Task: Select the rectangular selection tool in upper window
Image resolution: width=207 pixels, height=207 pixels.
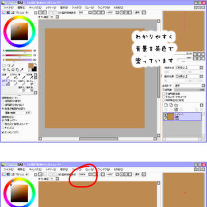Action: coord(4,66)
